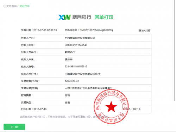
Task: Select print date 2018-07-16
Action: [x=40, y=109]
